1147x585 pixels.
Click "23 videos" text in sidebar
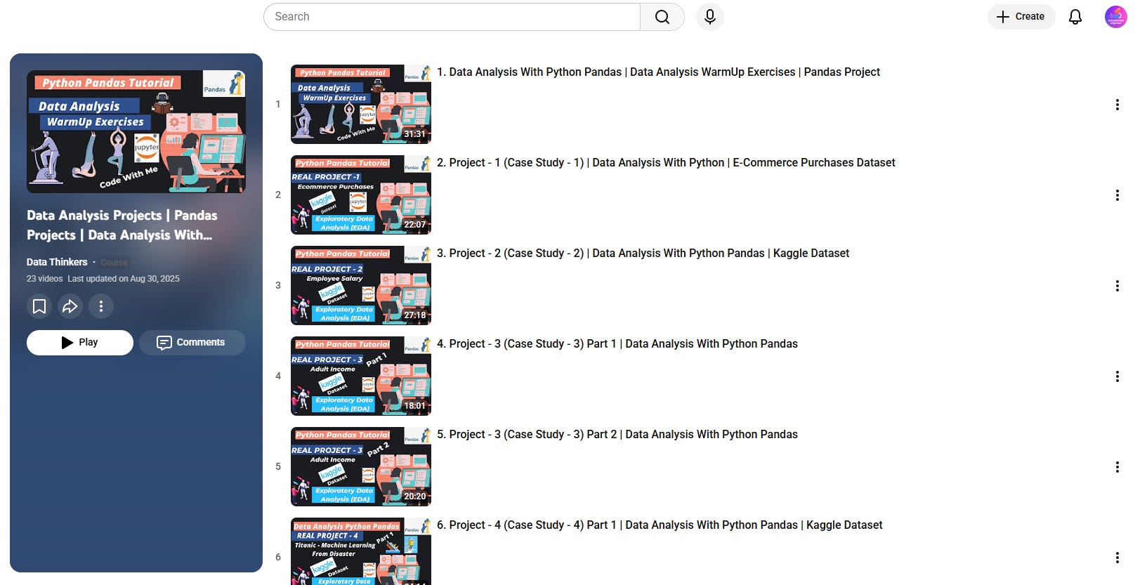(44, 279)
